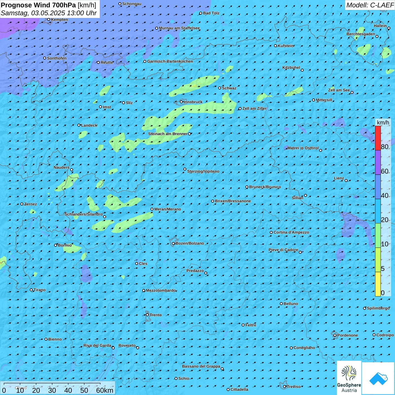Click the Kempten location dot
Image resolution: width=395 pixels, height=395 pixels.
tap(49, 19)
